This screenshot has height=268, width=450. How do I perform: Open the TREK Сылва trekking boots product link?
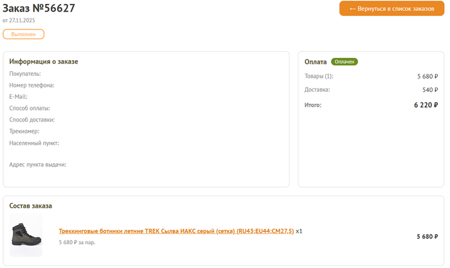(176, 231)
